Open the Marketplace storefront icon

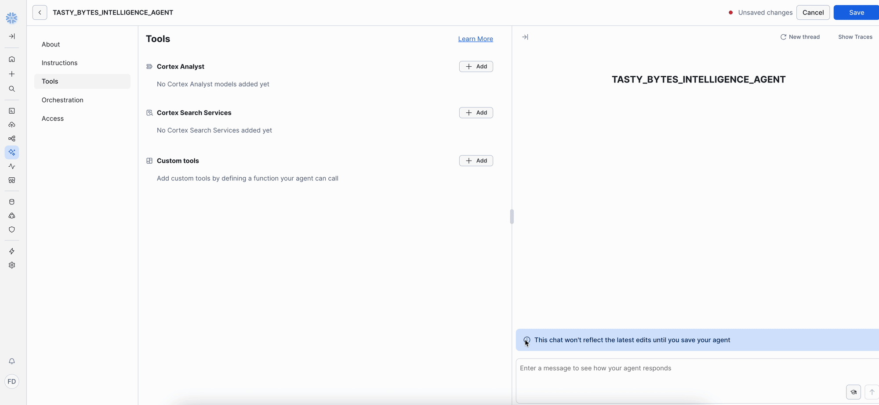[12, 180]
